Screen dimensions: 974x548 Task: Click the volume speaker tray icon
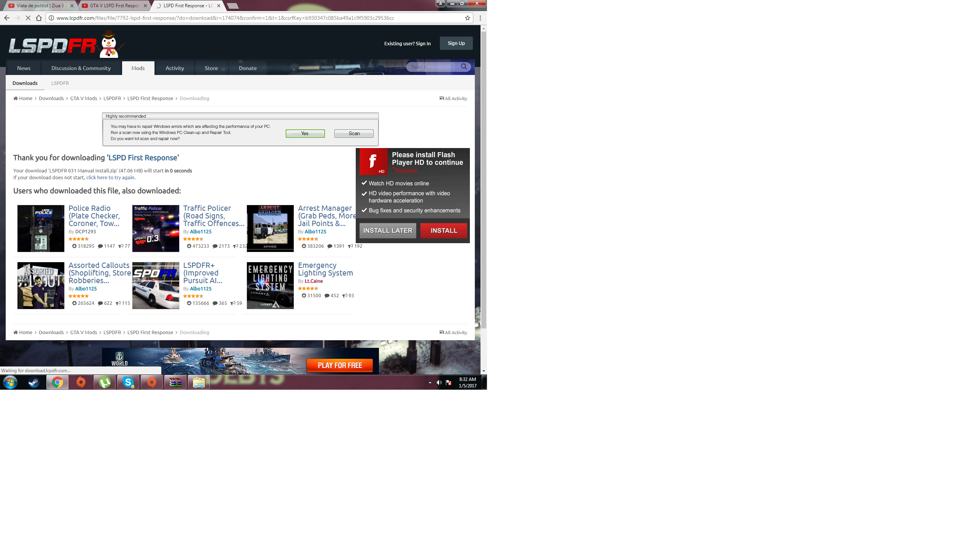click(439, 382)
